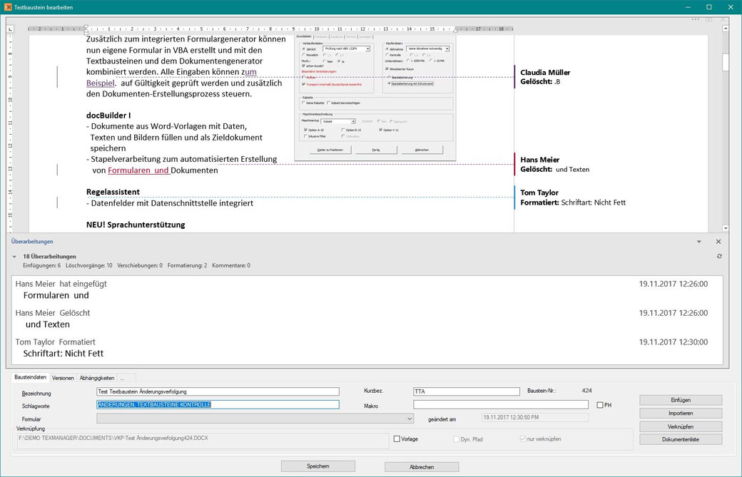
Task: Click the Schlagworte input field
Action: tap(214, 404)
